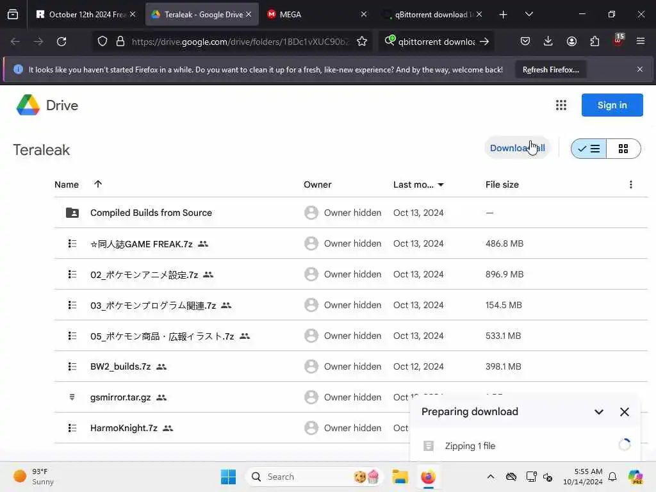Open Firefox View icon at tab bar start
This screenshot has width=656, height=492.
pos(13,14)
